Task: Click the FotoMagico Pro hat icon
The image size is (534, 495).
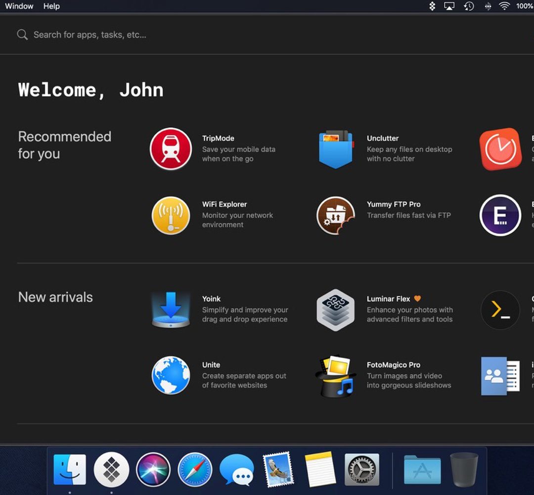Action: (336, 376)
